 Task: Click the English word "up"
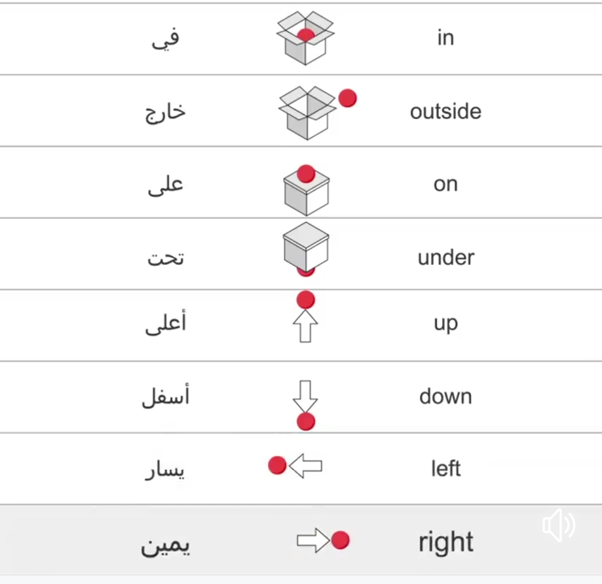pos(445,324)
